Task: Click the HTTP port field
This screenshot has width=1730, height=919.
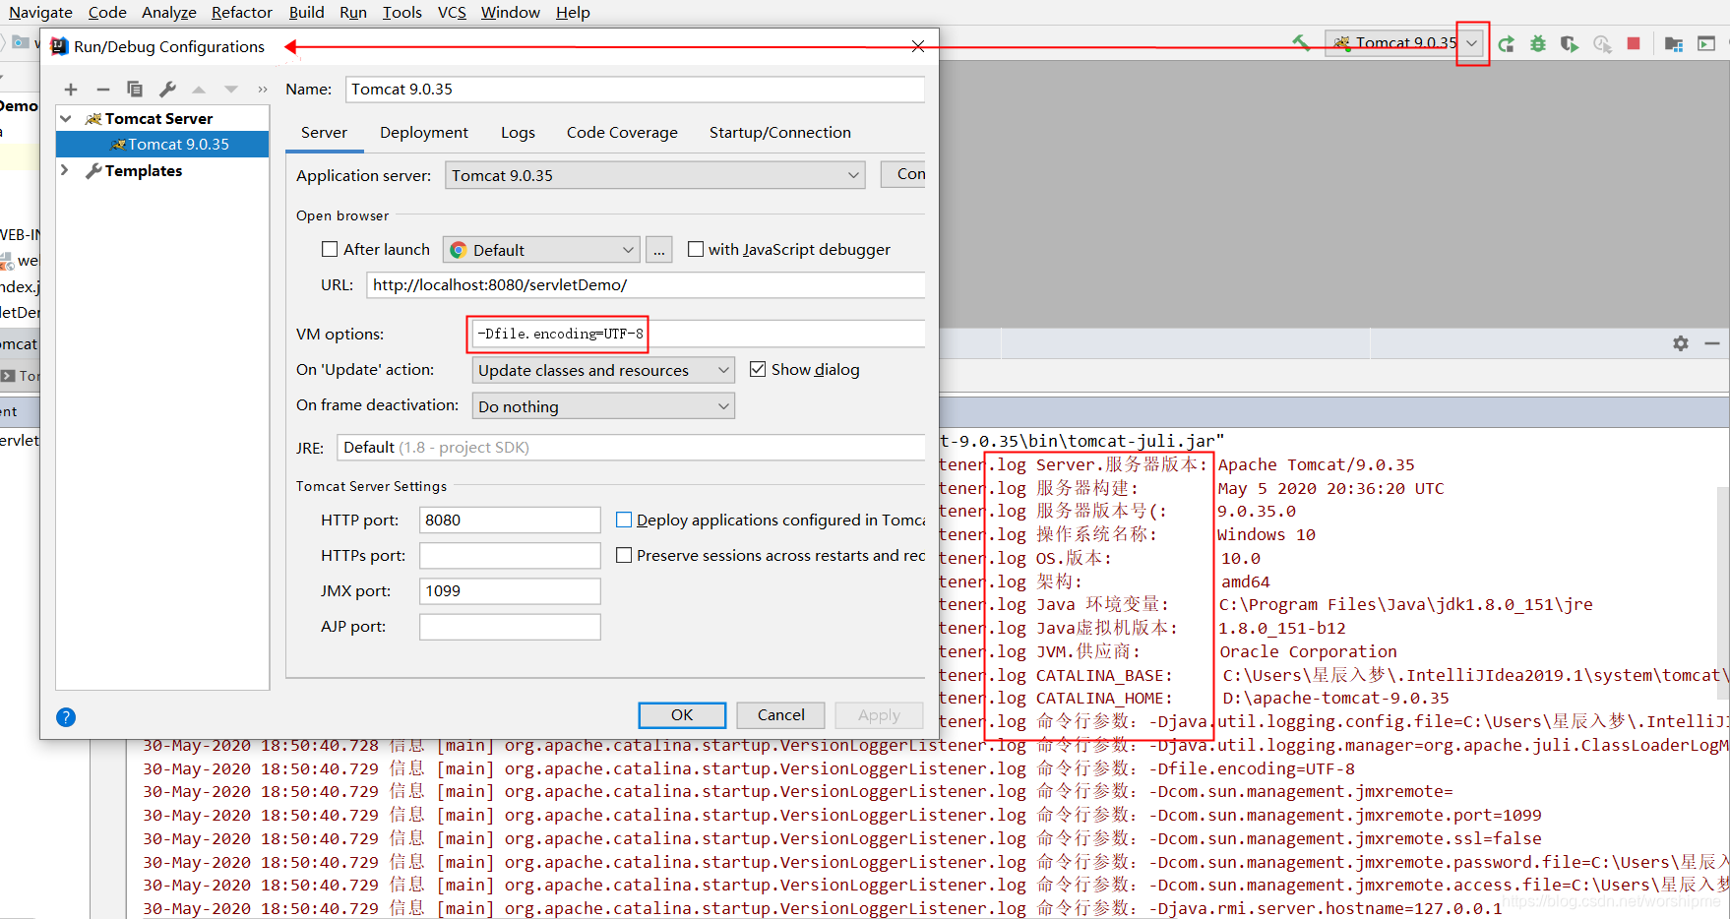Action: coord(510,520)
